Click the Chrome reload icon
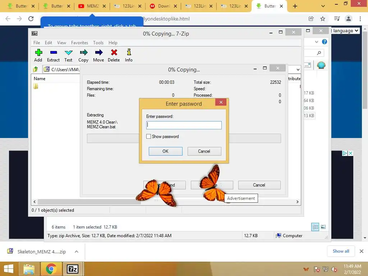Image resolution: width=368 pixels, height=276 pixels. tap(31, 19)
